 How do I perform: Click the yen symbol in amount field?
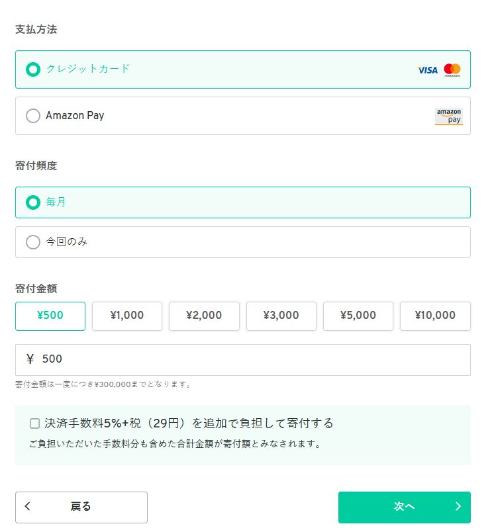click(x=30, y=359)
